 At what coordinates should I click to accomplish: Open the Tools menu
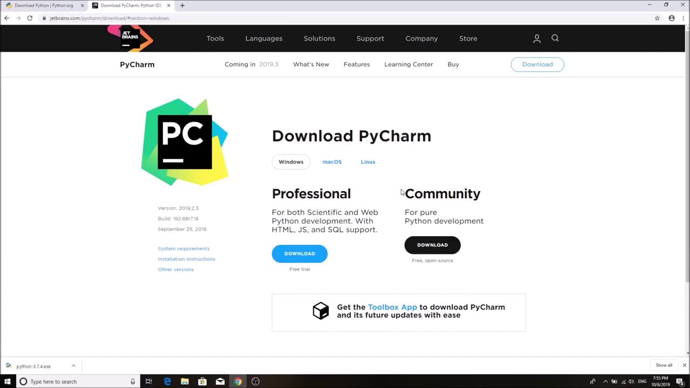coord(215,38)
